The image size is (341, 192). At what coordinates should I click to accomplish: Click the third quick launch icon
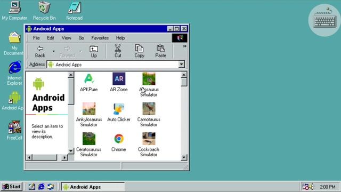click(51, 187)
